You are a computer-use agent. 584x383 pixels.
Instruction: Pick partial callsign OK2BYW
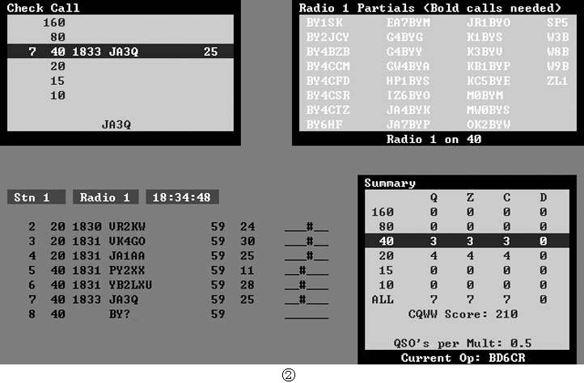coord(488,124)
